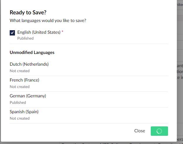Uncheck the English (United States) checkbox

coord(12,33)
